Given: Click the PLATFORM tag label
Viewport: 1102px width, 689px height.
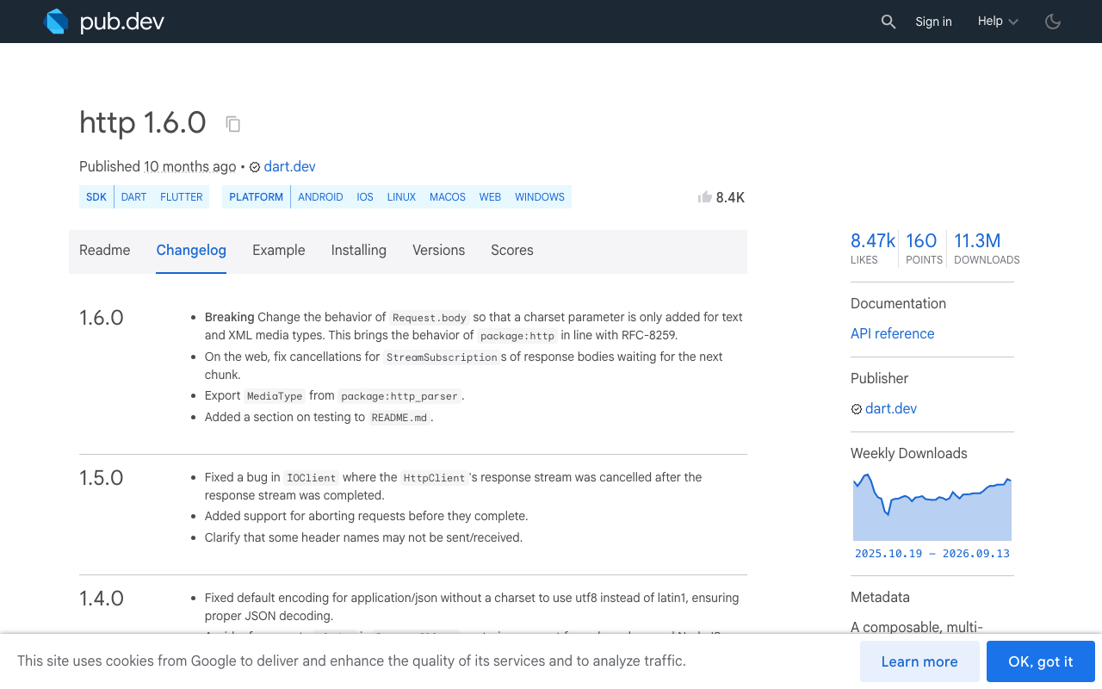Looking at the screenshot, I should (x=257, y=197).
